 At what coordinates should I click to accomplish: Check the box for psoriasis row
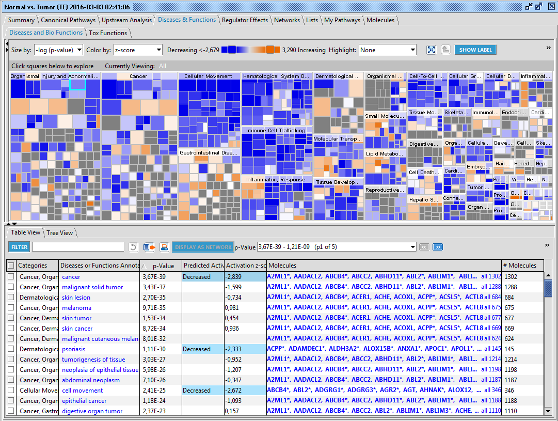(11, 349)
